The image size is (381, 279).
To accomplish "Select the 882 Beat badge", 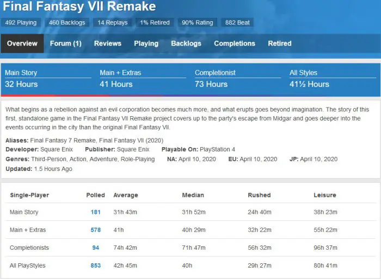I will (237, 23).
